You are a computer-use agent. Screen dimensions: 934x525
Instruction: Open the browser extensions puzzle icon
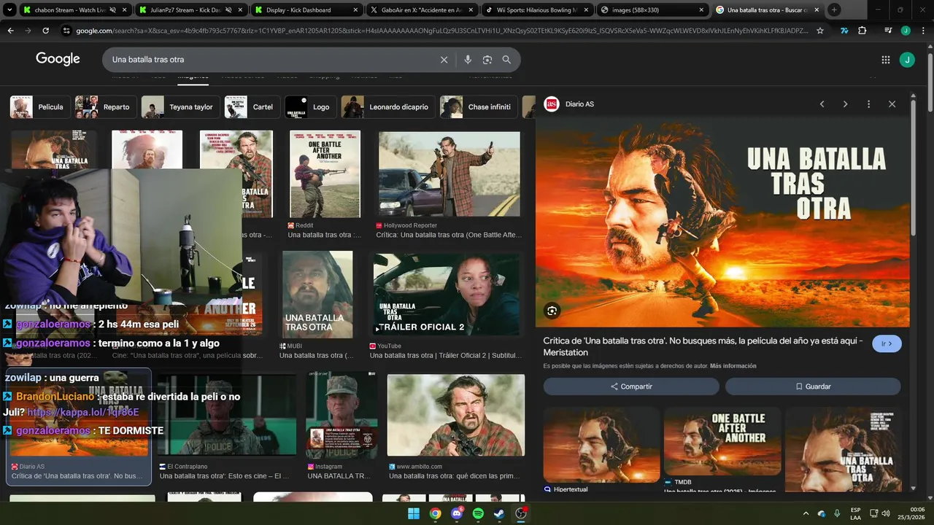862,31
